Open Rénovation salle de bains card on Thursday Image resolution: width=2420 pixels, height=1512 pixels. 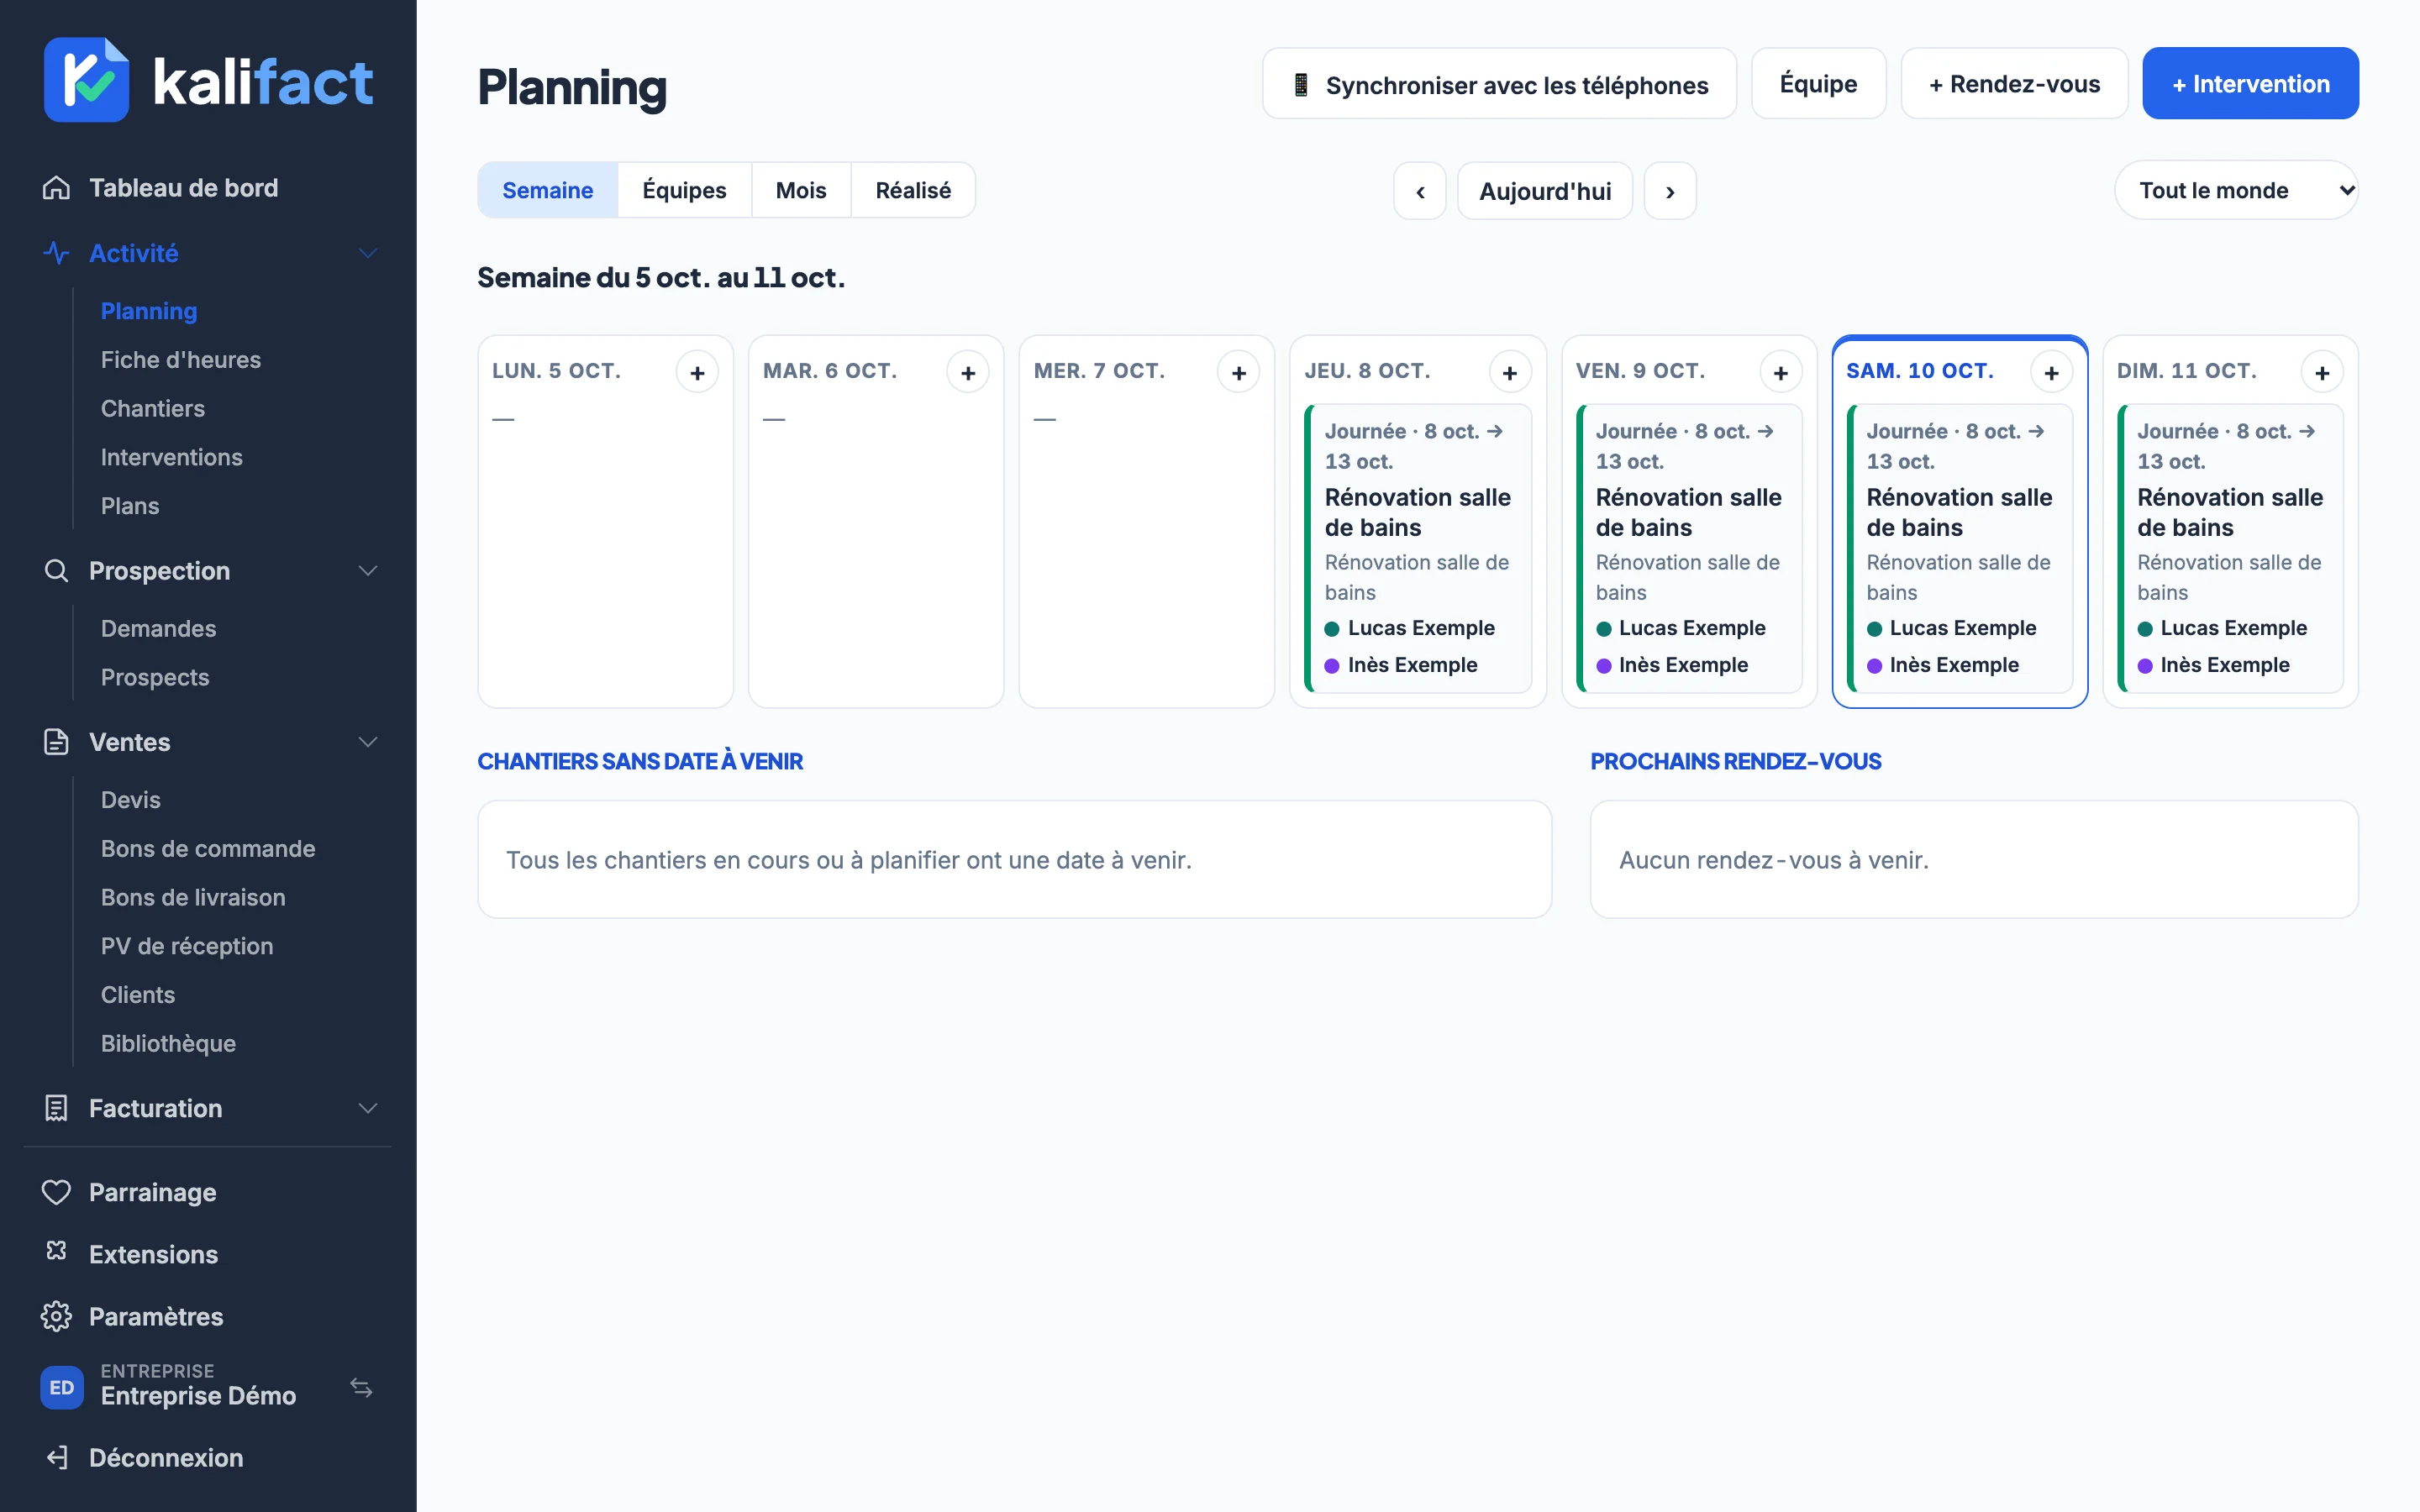click(1419, 548)
